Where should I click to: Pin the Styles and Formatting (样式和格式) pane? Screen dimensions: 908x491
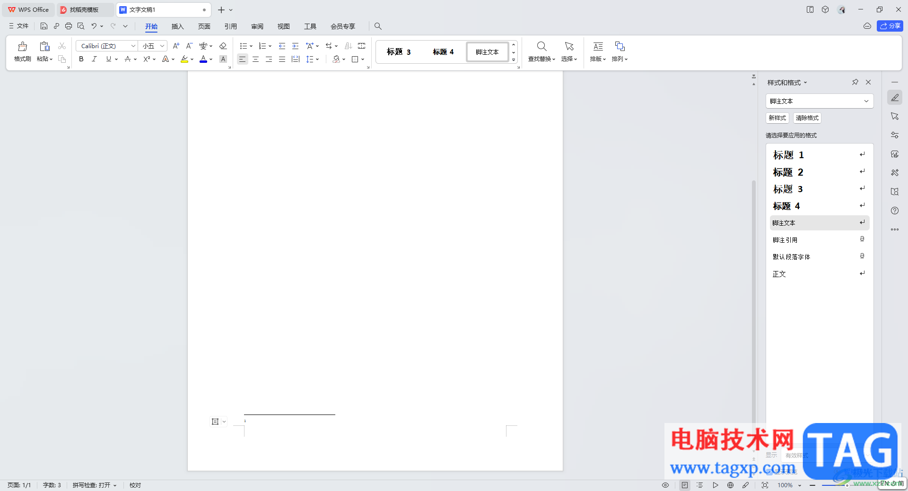click(x=855, y=82)
